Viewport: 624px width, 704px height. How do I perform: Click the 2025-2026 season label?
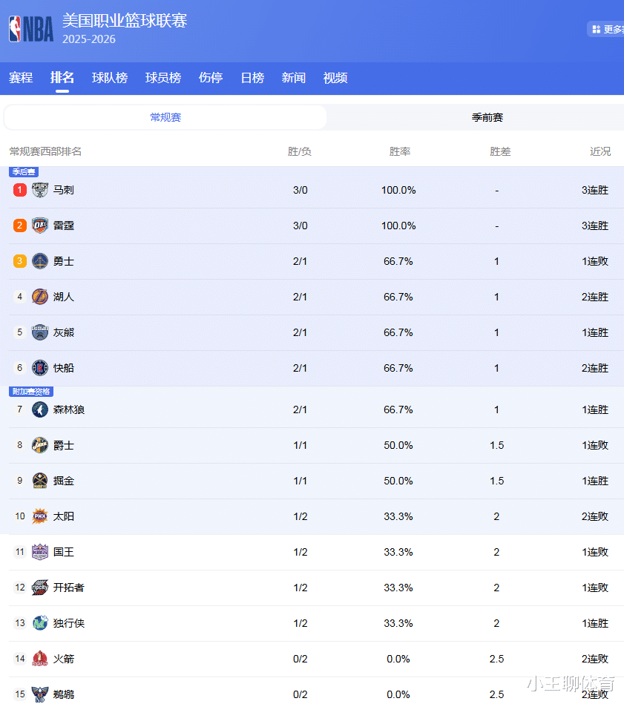(x=89, y=39)
